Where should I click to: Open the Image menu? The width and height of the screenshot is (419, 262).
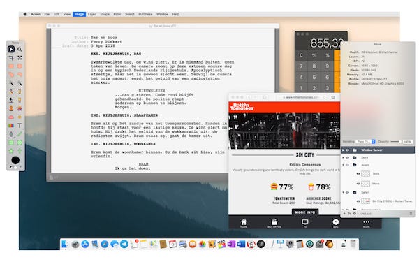(x=79, y=14)
